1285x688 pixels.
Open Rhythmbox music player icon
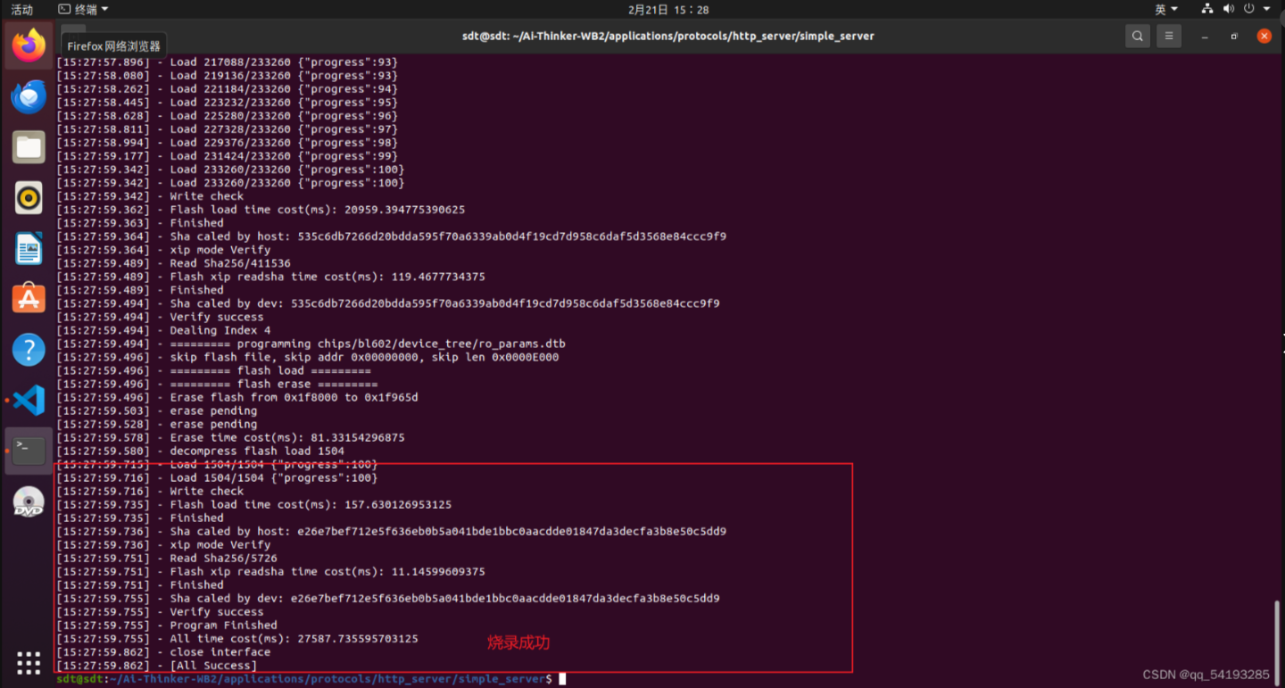click(x=29, y=198)
